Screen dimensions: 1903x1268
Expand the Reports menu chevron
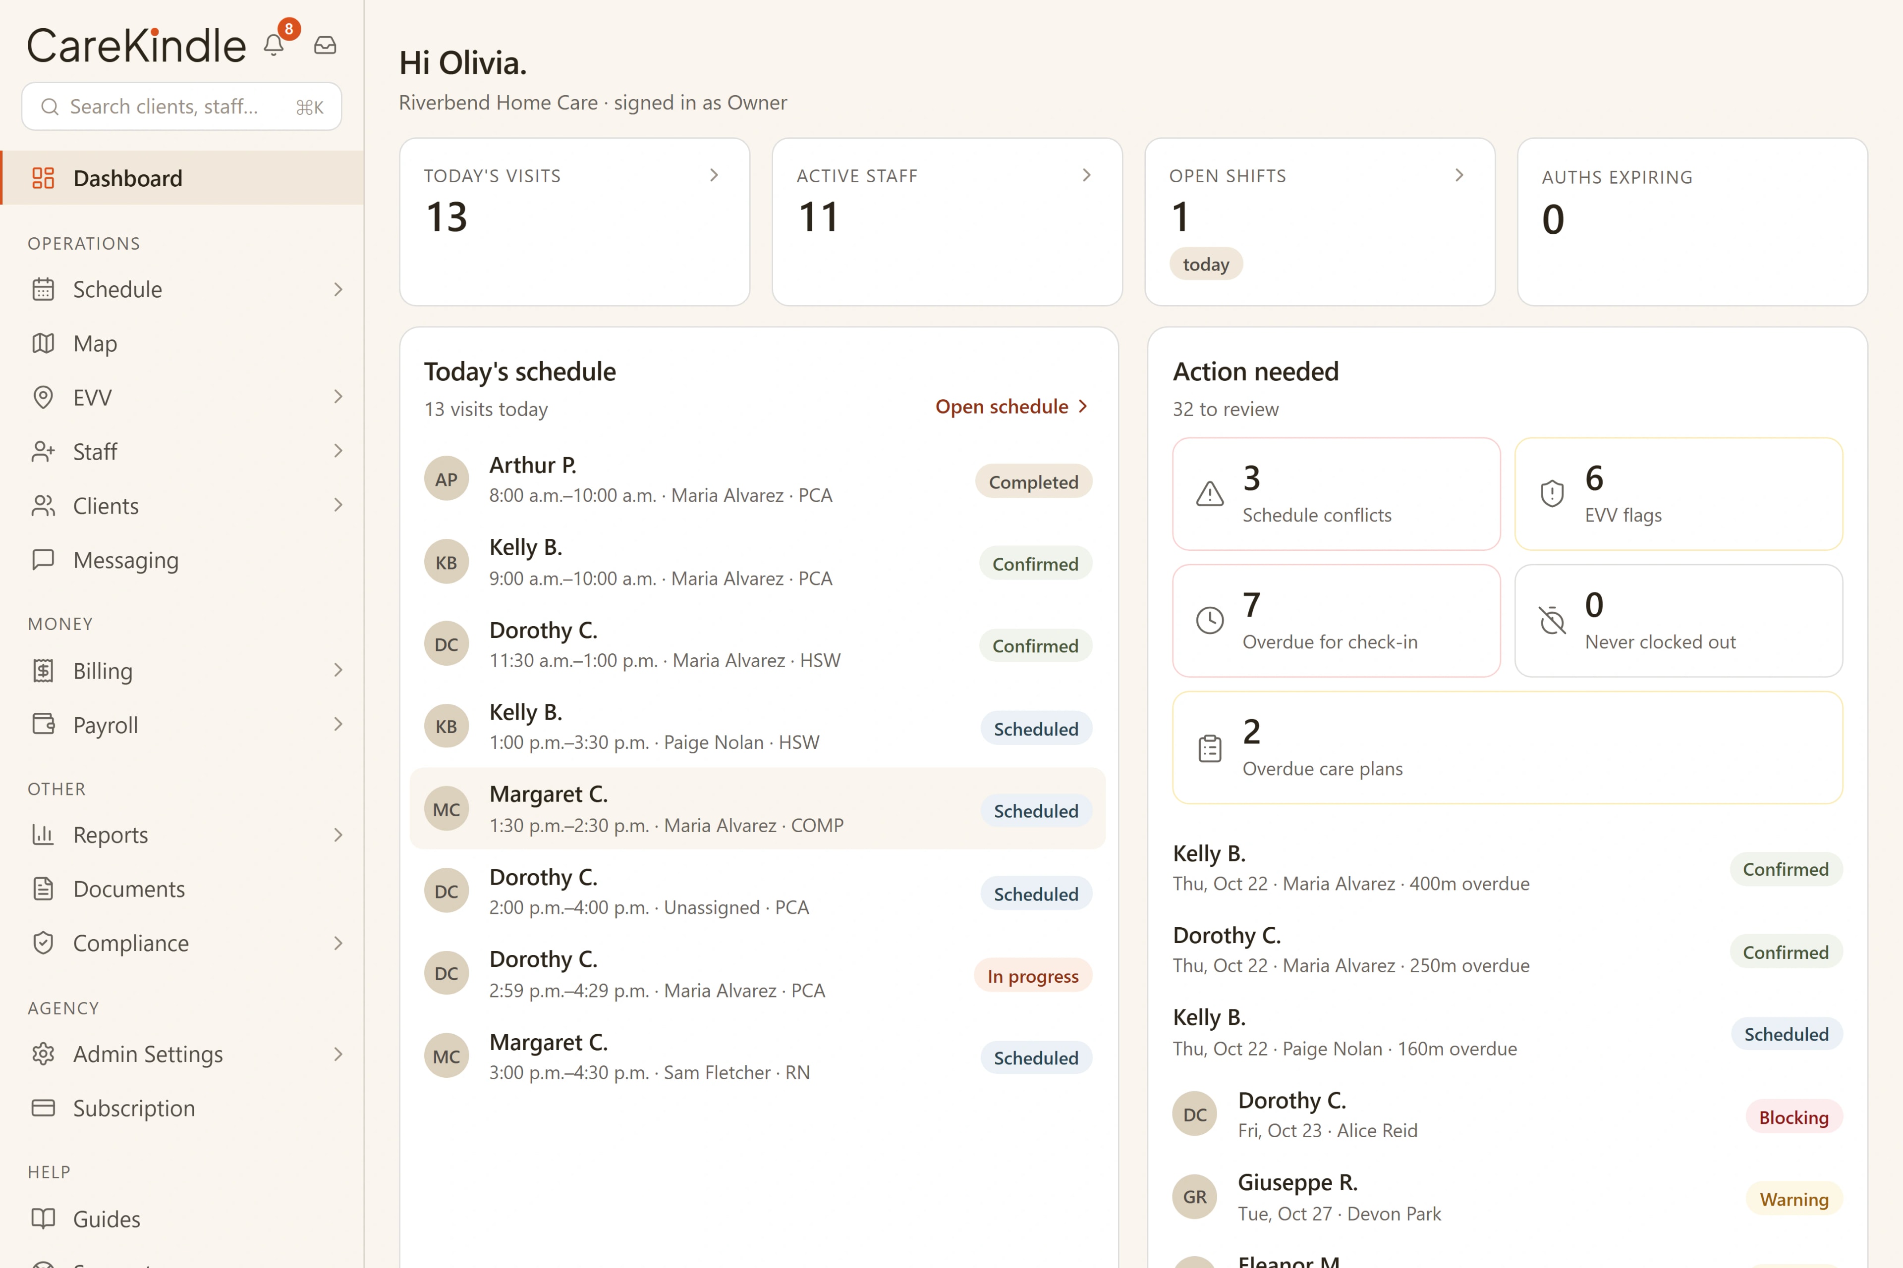338,835
